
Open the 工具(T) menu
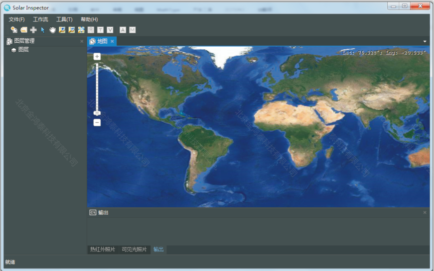[64, 19]
